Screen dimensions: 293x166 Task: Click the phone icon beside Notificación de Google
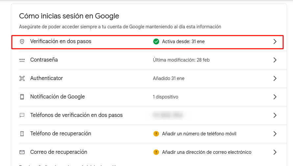(22, 97)
